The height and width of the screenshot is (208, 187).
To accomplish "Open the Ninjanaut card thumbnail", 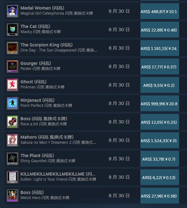I will tap(12, 103).
